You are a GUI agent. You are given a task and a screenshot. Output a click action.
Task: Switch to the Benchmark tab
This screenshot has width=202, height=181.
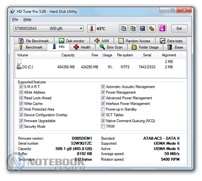31,47
